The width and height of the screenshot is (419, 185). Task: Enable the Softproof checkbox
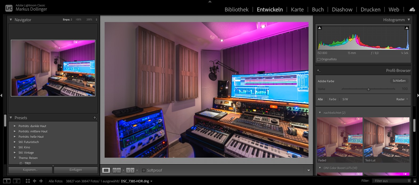click(144, 170)
